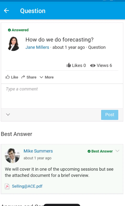Viewport: 125px width, 206px height.
Task: Open the Best Answer card dropdown chevron
Action: 117,151
